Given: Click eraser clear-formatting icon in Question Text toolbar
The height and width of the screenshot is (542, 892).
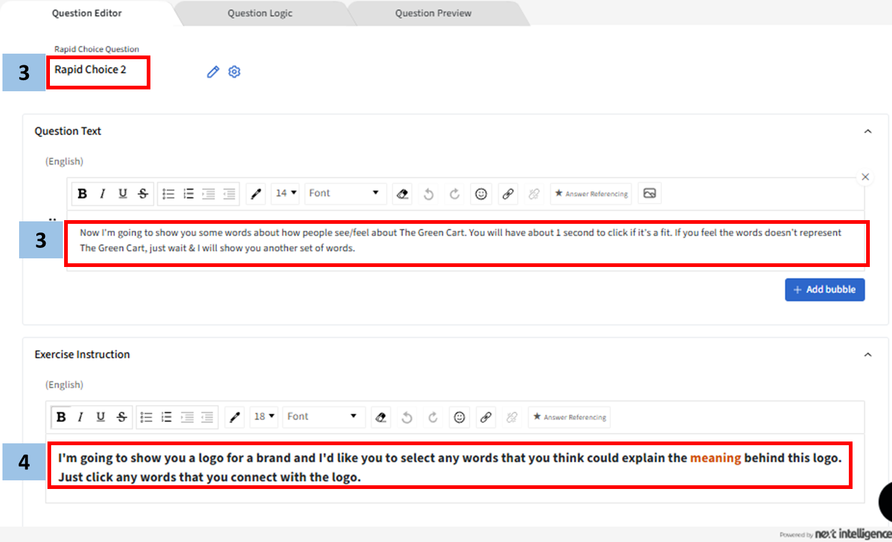Looking at the screenshot, I should (x=403, y=194).
